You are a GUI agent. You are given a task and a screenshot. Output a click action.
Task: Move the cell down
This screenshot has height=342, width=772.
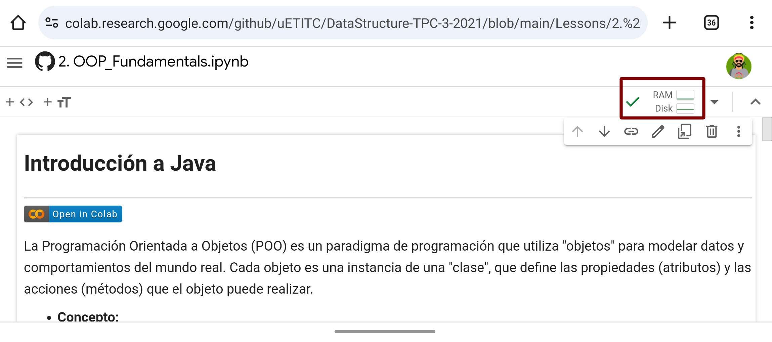[604, 131]
